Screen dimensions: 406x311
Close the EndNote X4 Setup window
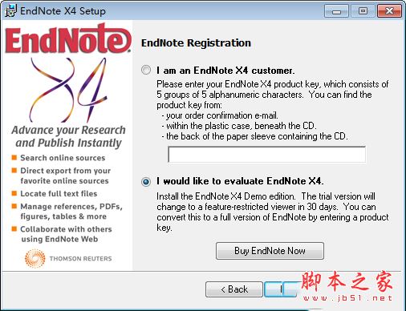pos(389,11)
